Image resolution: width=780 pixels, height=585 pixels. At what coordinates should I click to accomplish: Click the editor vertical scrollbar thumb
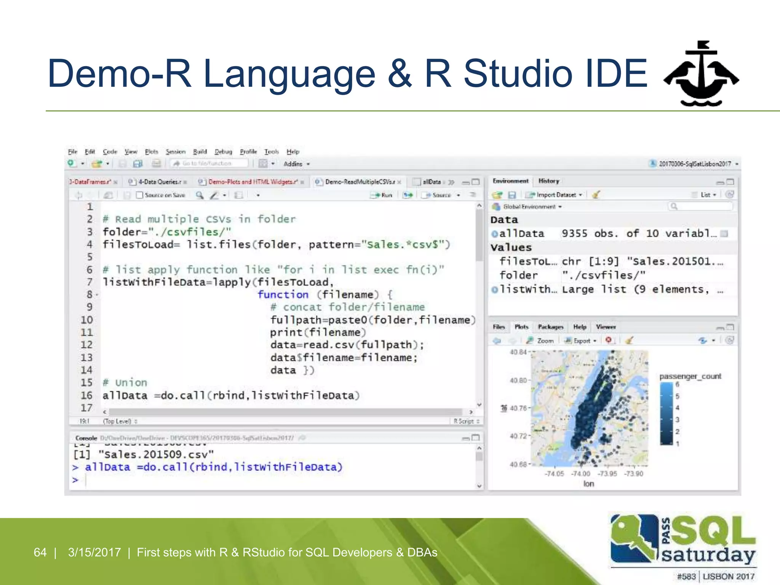479,235
